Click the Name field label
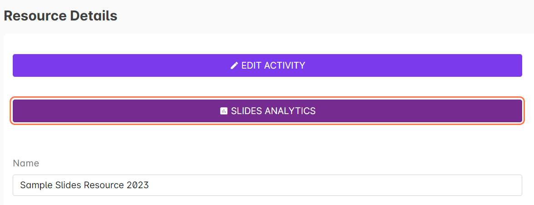The image size is (534, 205). (x=26, y=163)
